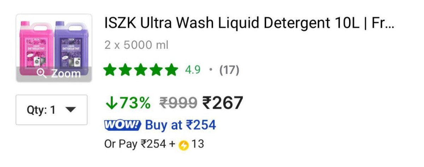
Task: Open the 4.9 rating score
Action: [x=193, y=70]
